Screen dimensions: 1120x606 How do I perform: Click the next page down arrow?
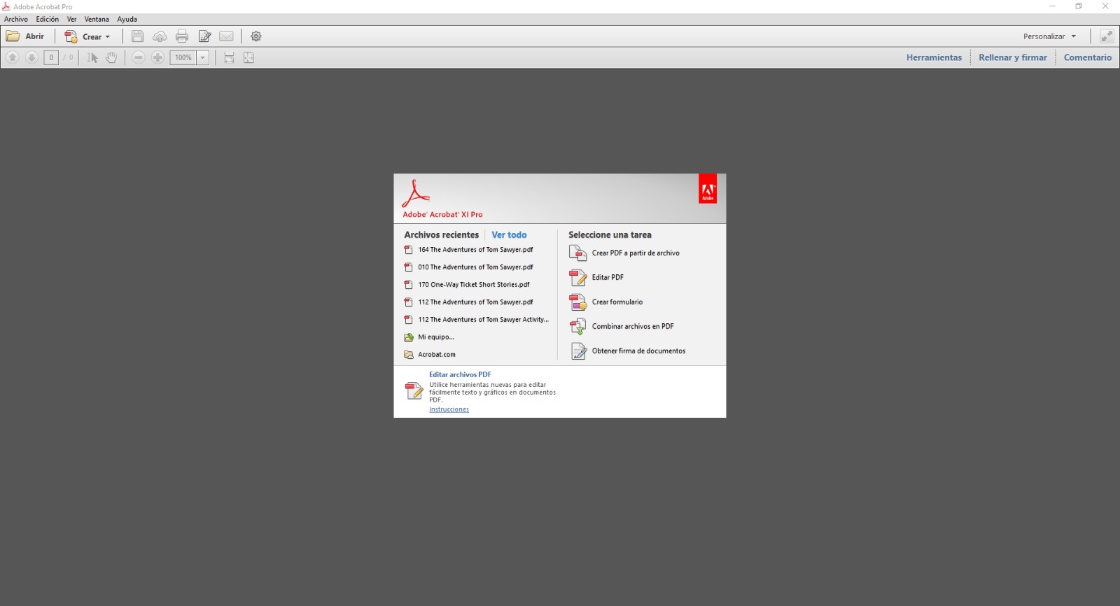click(x=31, y=57)
